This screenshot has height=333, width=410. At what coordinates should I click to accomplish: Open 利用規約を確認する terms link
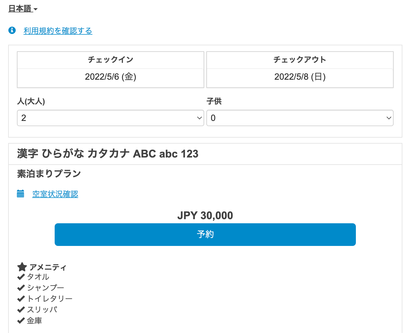(58, 31)
